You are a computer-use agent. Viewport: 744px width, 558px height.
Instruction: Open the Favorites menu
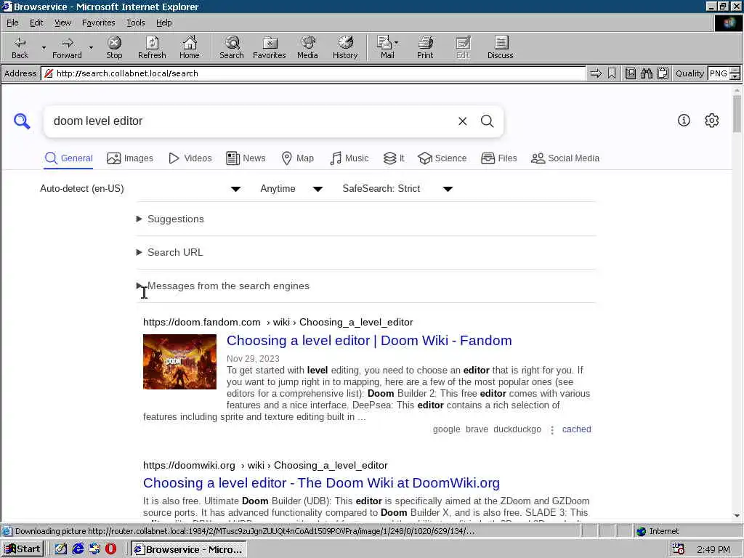98,23
